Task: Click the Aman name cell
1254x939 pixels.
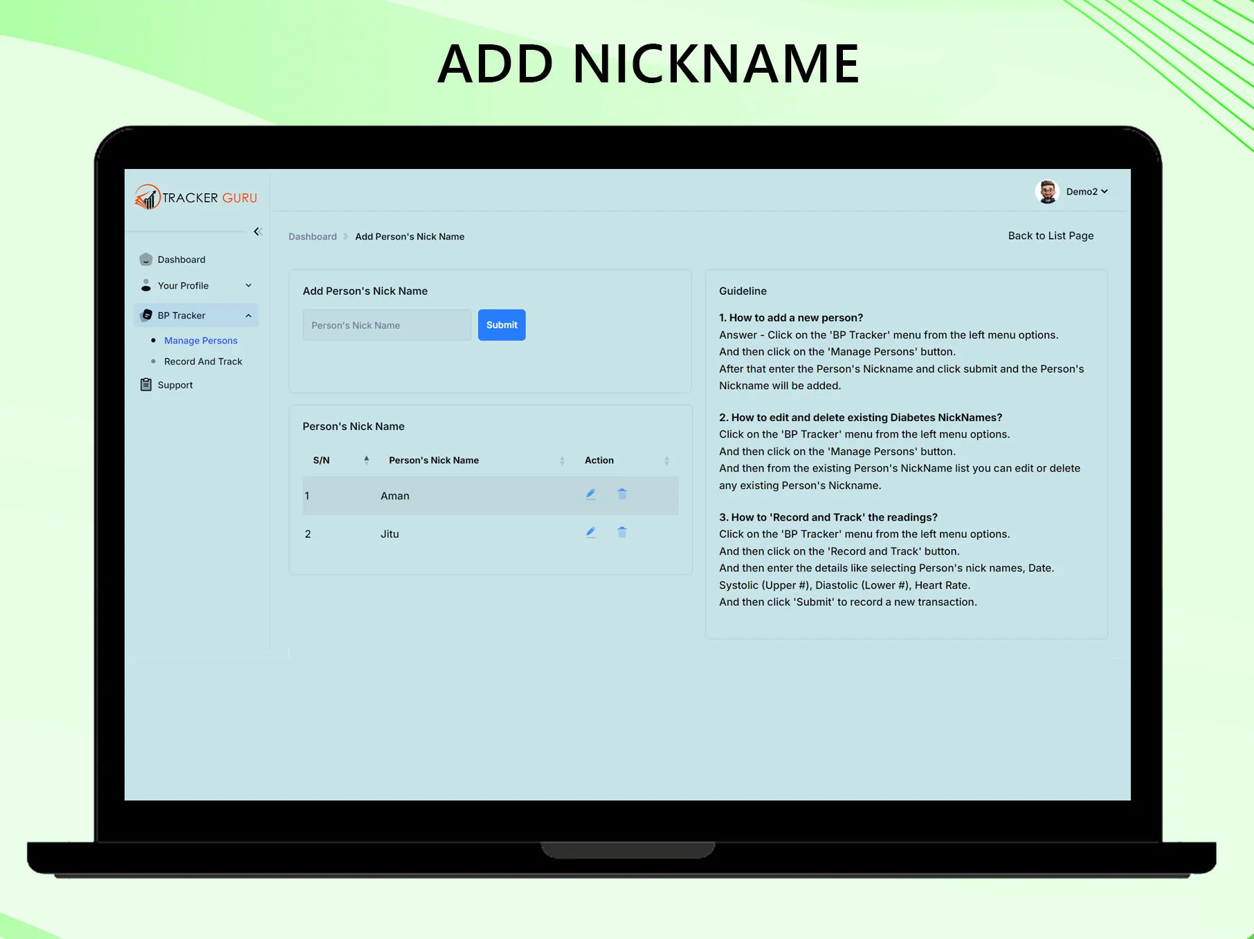Action: (395, 496)
